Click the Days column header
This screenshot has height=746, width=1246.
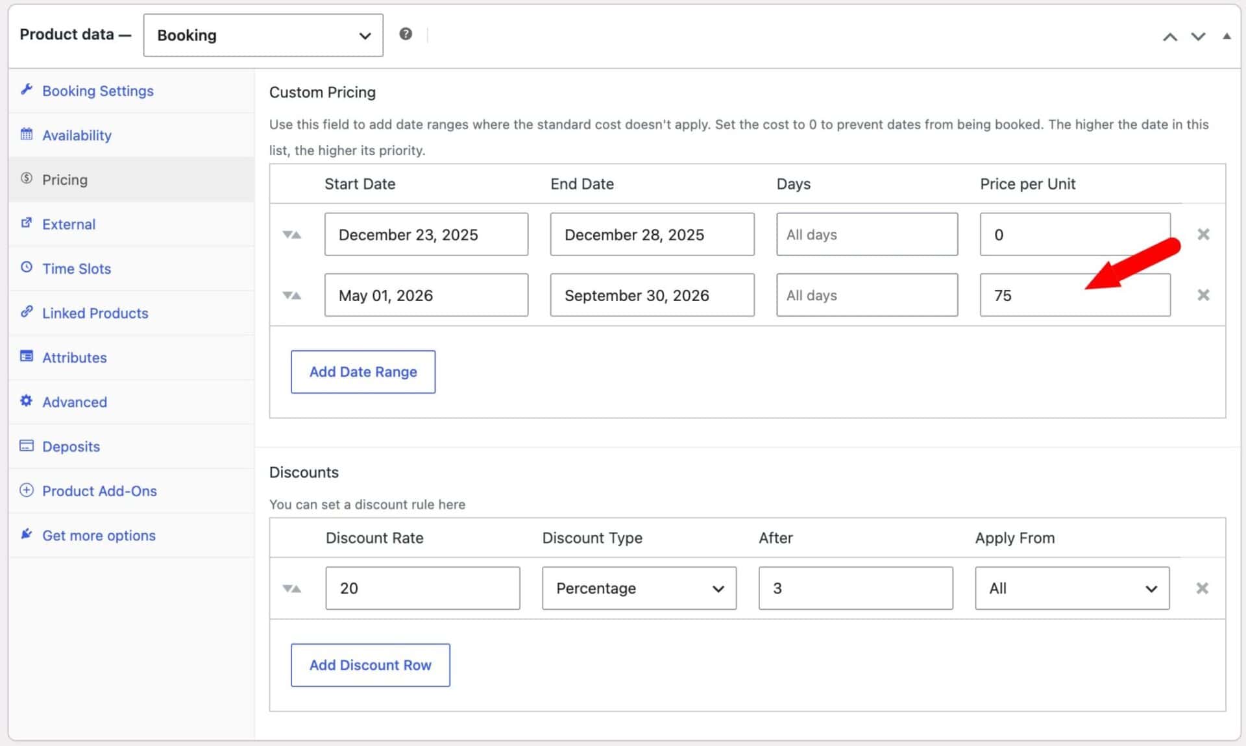(x=794, y=184)
